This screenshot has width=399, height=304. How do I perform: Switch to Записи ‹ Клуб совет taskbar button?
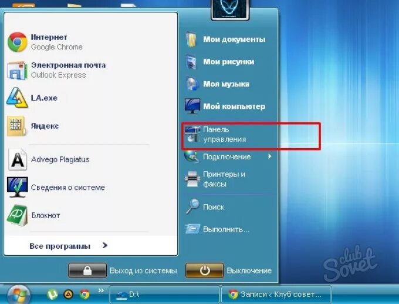276,295
